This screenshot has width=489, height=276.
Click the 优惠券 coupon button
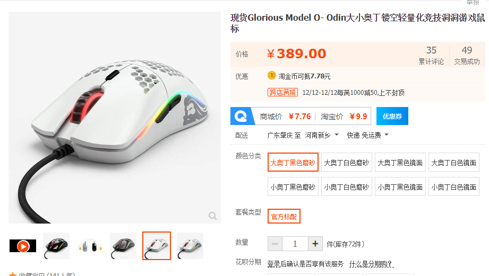[x=392, y=116]
